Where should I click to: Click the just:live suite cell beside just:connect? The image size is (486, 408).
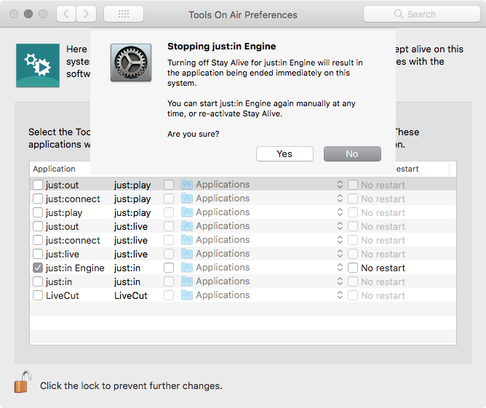click(131, 241)
